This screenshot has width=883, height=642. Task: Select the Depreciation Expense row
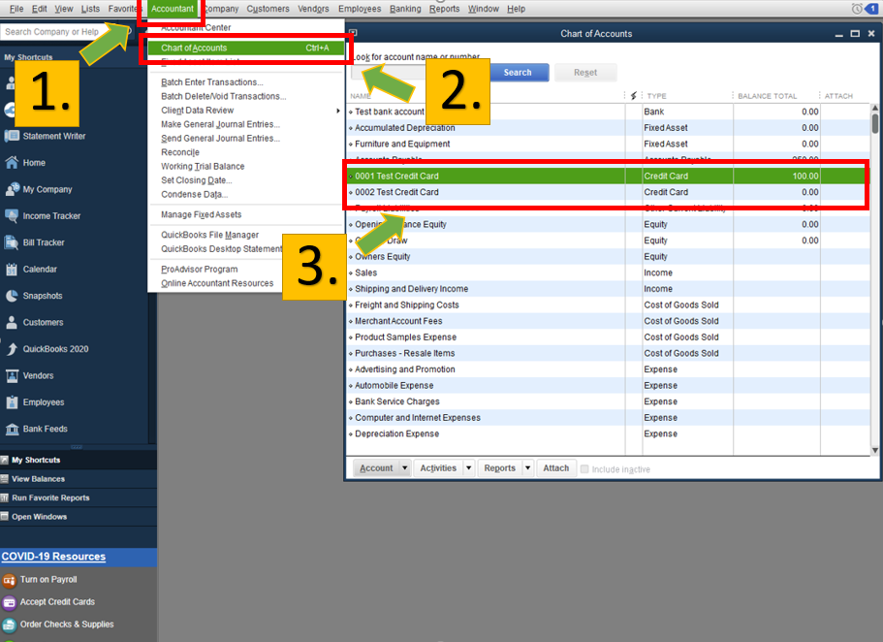(608, 433)
